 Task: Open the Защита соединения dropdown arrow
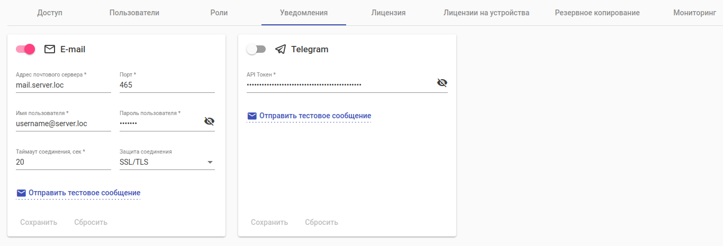coord(210,162)
